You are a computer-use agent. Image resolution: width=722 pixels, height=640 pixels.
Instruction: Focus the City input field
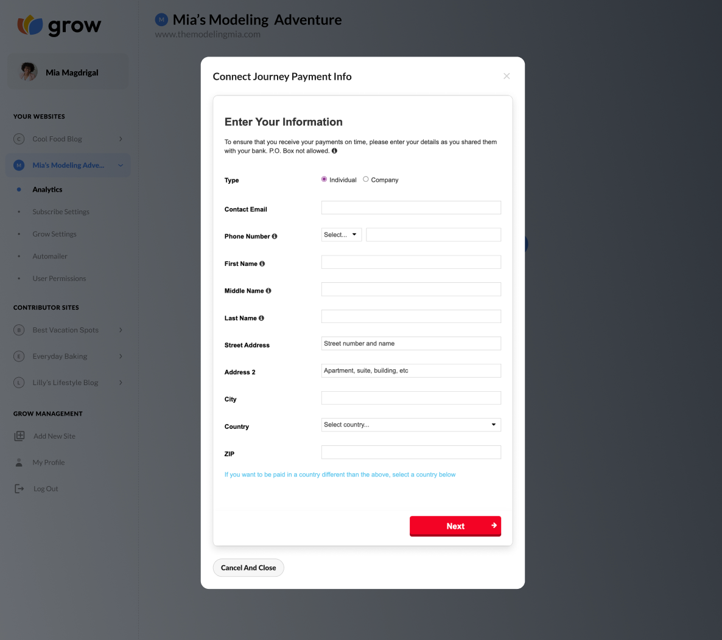[411, 397]
